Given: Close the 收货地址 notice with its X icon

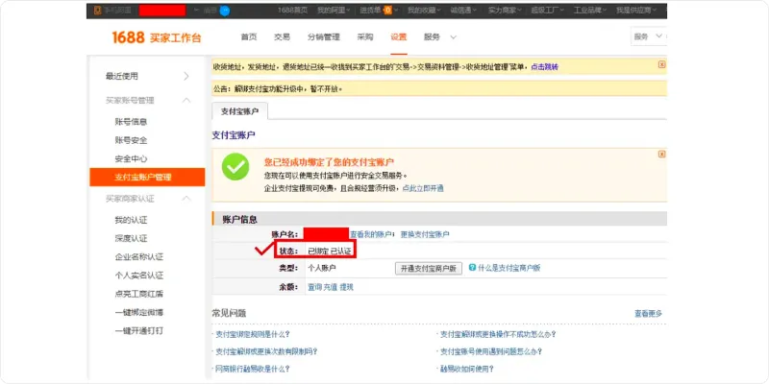Looking at the screenshot, I should [x=661, y=64].
